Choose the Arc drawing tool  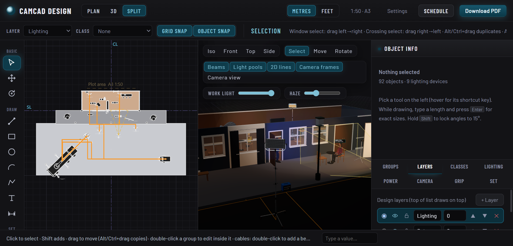pos(12,167)
